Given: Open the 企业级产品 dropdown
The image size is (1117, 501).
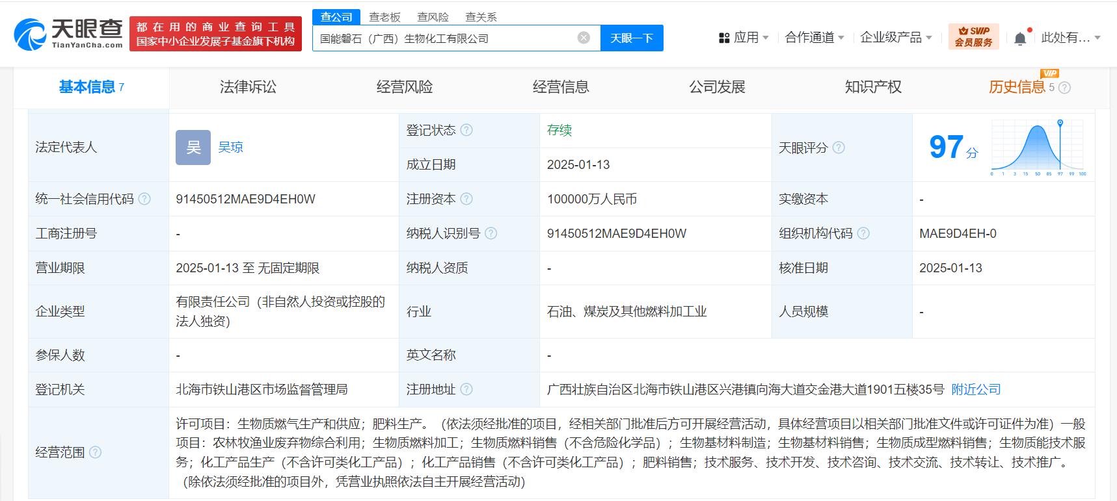Looking at the screenshot, I should 896,38.
